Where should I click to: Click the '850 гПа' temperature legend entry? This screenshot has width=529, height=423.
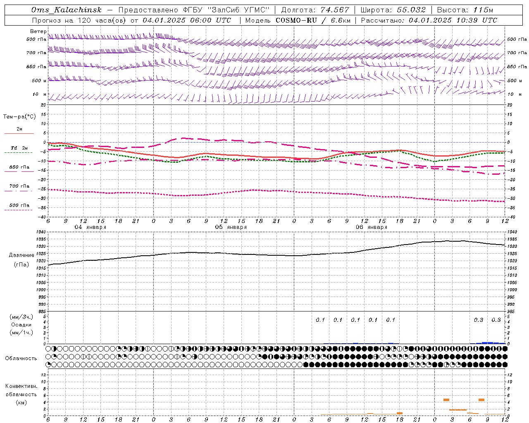pyautogui.click(x=19, y=167)
